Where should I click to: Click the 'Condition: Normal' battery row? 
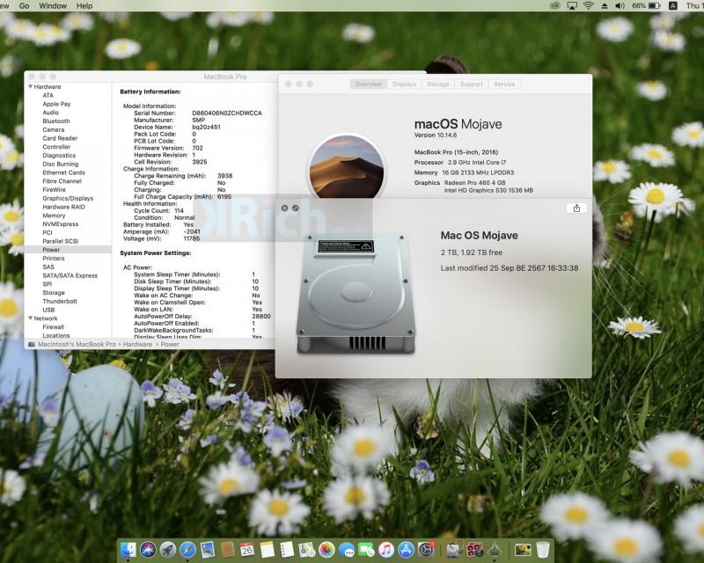pyautogui.click(x=165, y=217)
